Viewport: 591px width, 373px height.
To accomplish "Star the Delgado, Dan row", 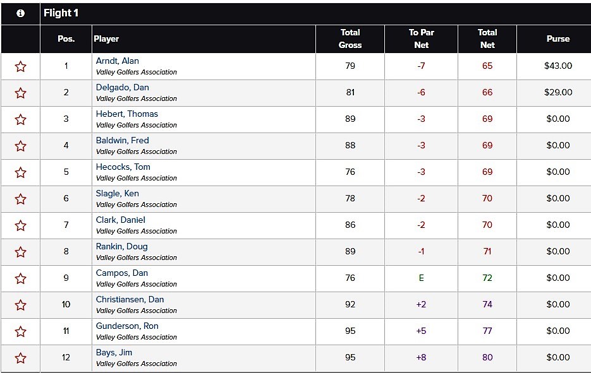I will (x=20, y=93).
